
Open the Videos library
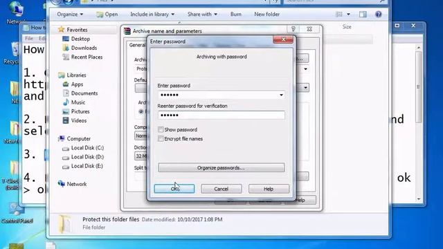tap(79, 120)
